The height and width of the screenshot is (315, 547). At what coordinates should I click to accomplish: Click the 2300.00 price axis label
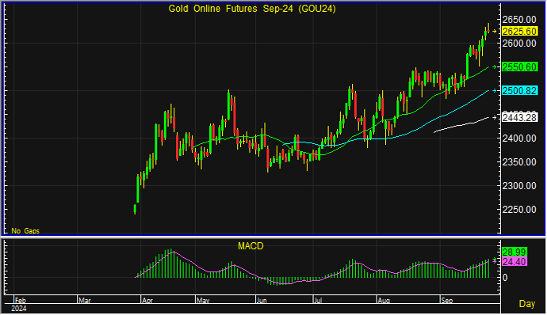tap(519, 186)
